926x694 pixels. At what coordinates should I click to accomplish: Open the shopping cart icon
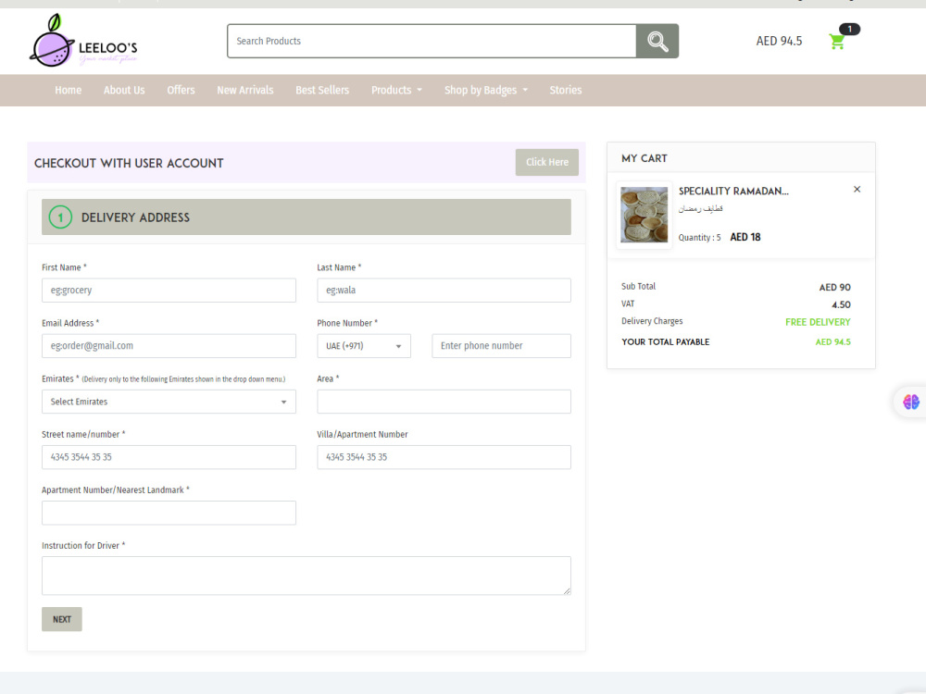click(837, 42)
